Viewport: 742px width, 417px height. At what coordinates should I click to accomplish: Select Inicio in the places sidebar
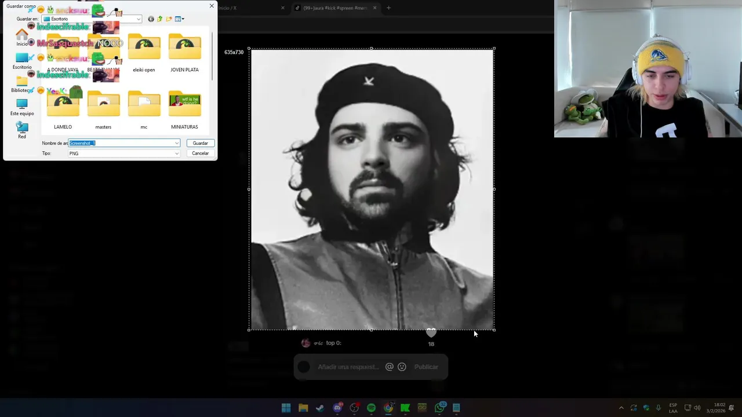point(22,36)
